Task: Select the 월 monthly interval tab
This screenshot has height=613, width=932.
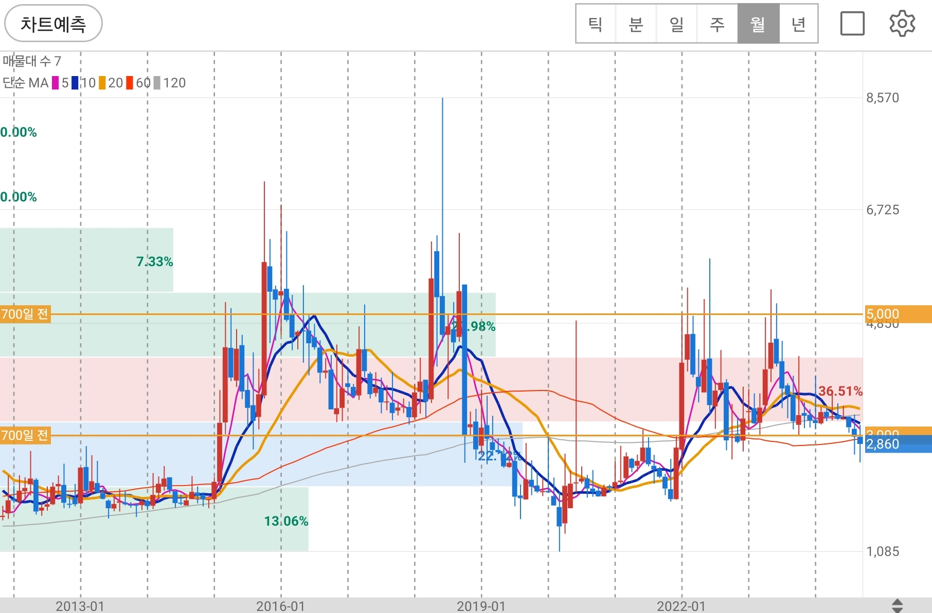Action: (758, 24)
